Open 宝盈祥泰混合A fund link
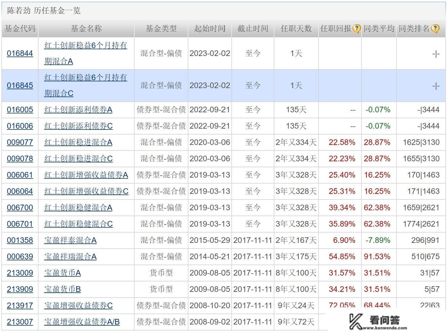The width and height of the screenshot is (447, 331). click(x=70, y=240)
